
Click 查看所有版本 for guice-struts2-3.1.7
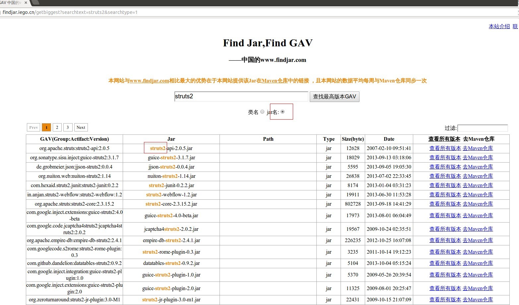pos(445,157)
